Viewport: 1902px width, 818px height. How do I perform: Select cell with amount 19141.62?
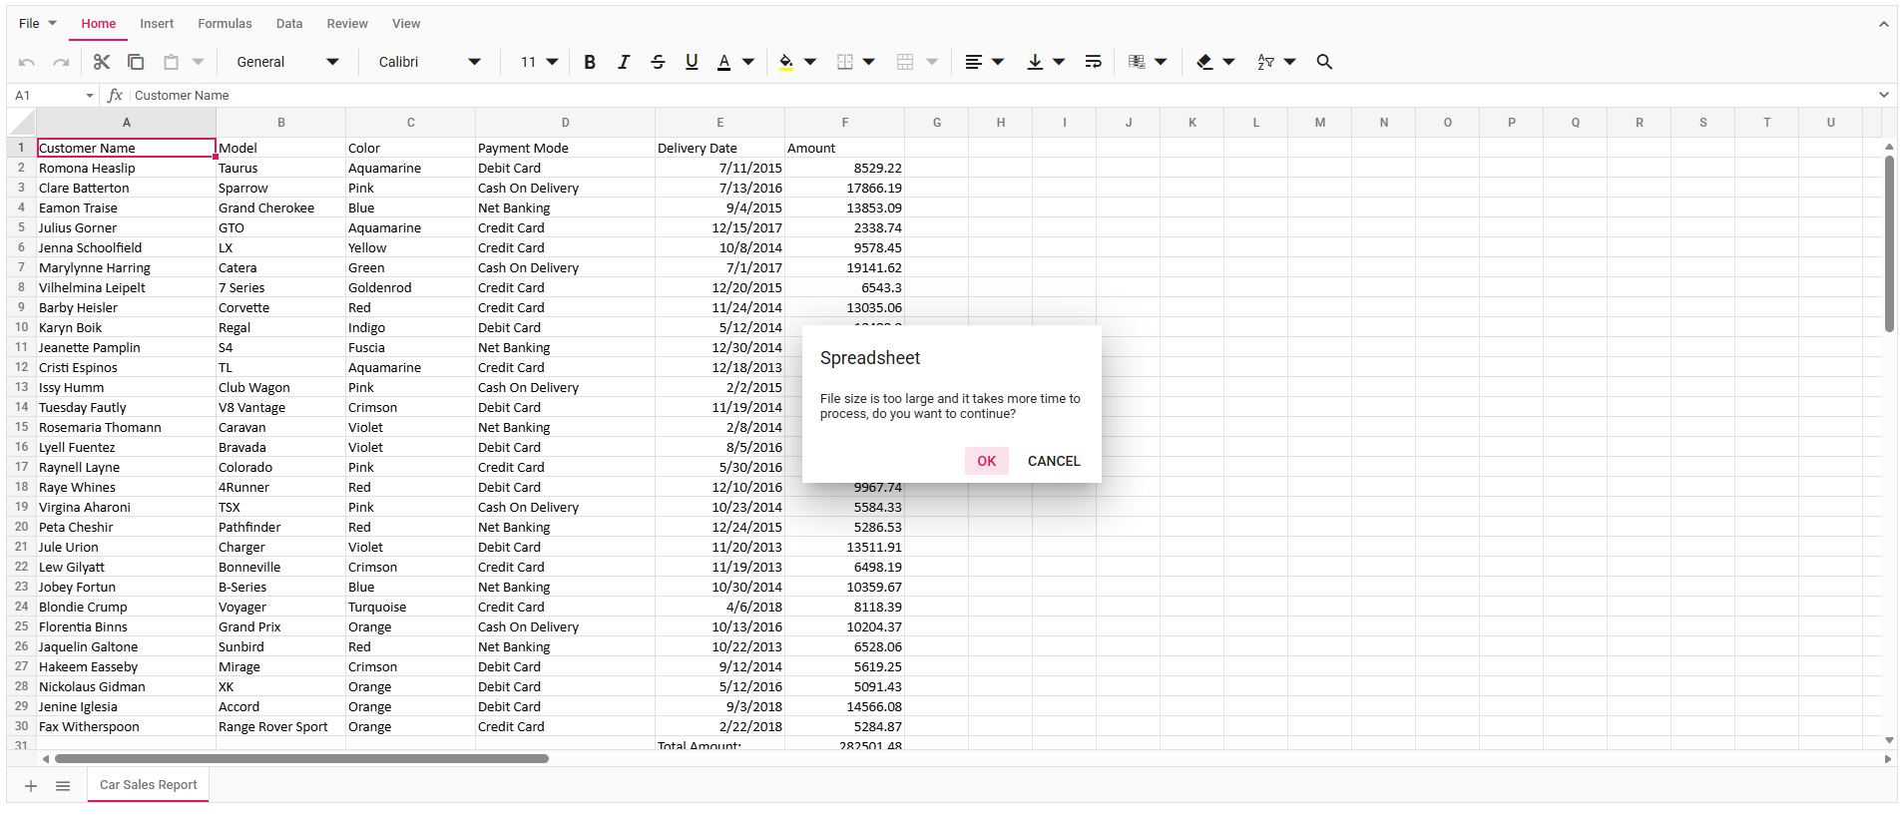[x=845, y=267]
